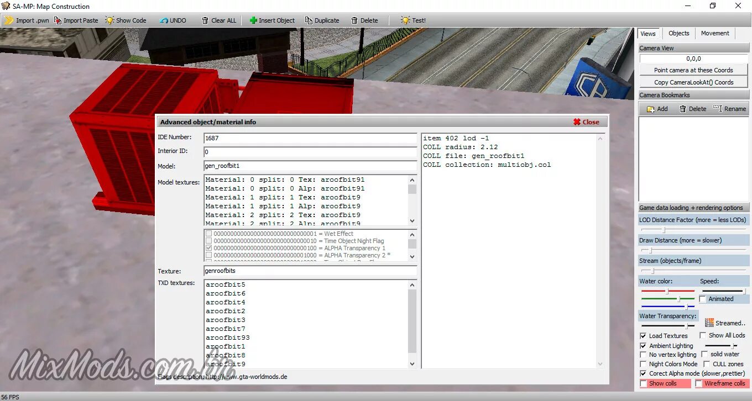Close the Advanced object/material info dialog
Viewport: 752px width, 401px height.
pyautogui.click(x=586, y=122)
